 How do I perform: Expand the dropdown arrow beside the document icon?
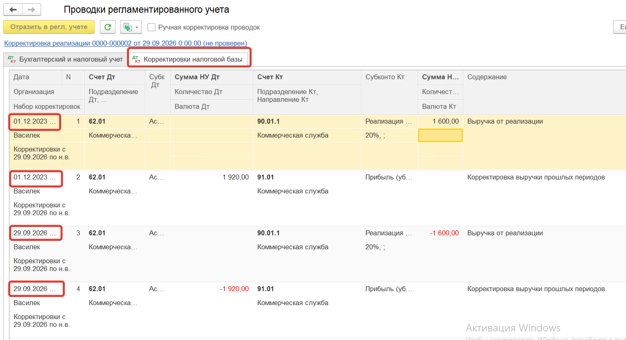pos(137,28)
